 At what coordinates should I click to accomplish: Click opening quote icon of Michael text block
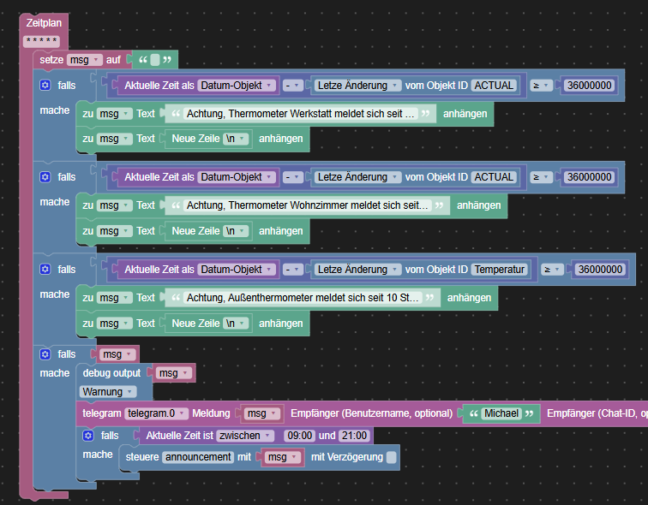point(474,413)
